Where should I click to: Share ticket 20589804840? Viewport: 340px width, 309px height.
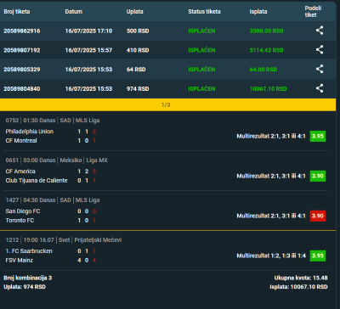(x=320, y=88)
